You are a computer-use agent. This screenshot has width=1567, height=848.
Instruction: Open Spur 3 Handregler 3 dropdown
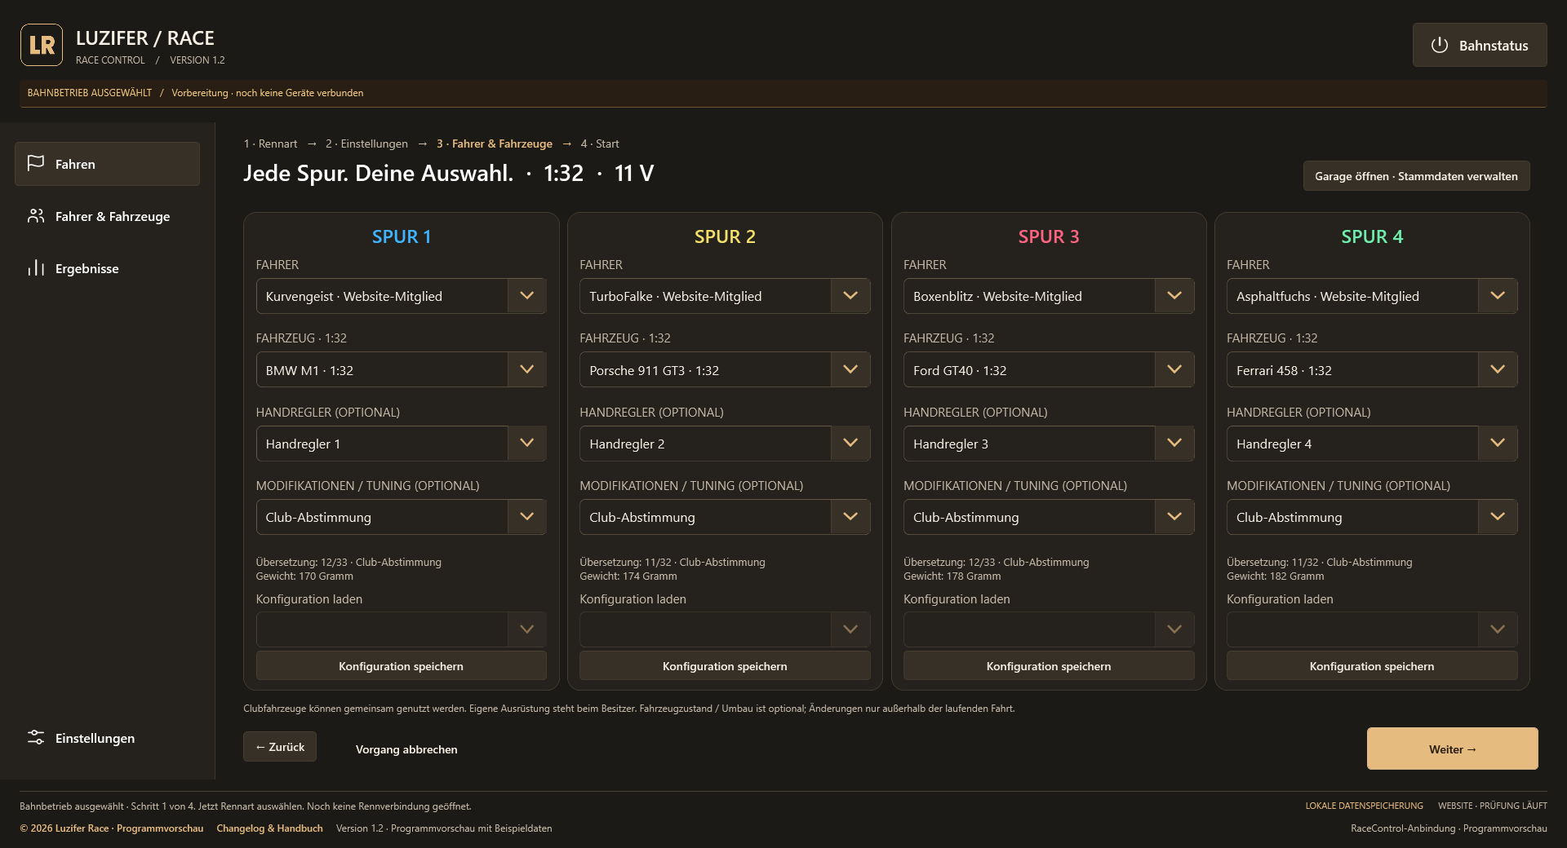point(1049,444)
